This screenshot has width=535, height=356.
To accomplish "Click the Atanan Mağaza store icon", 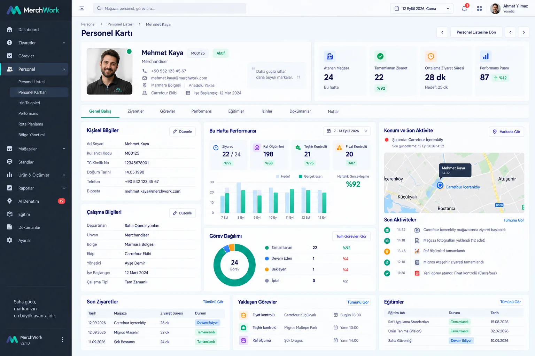I will point(329,56).
